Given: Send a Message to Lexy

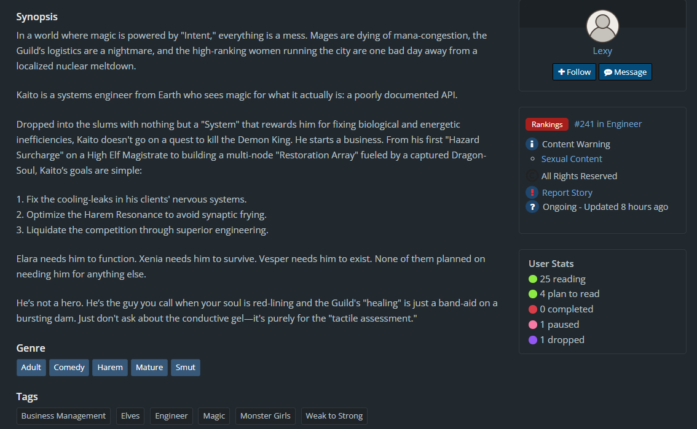Looking at the screenshot, I should tap(625, 72).
